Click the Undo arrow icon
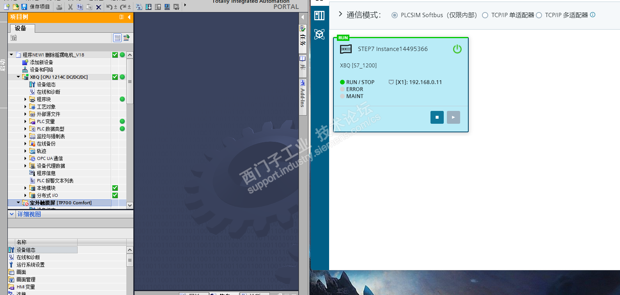This screenshot has height=295, width=620. tap(109, 7)
